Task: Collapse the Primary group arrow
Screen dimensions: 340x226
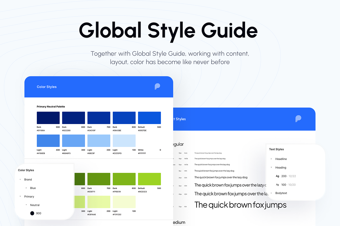Action: coord(20,197)
